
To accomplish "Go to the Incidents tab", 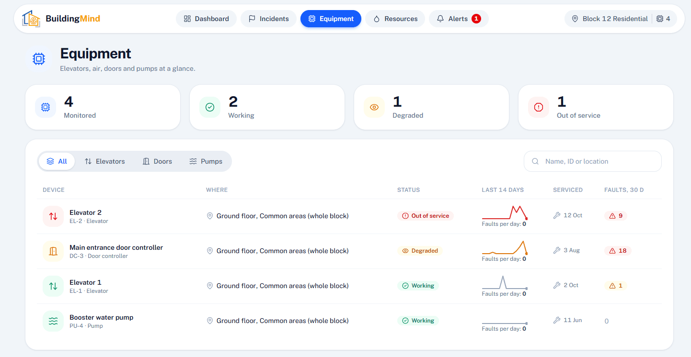I will 268,19.
